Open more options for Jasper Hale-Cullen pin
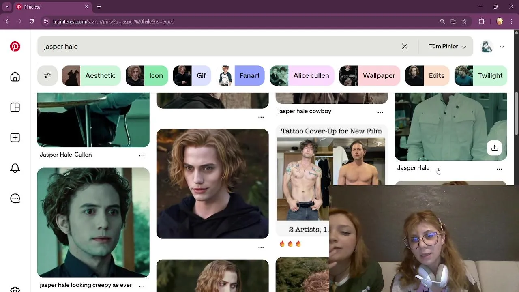Viewport: 519px width, 292px height. [142, 155]
